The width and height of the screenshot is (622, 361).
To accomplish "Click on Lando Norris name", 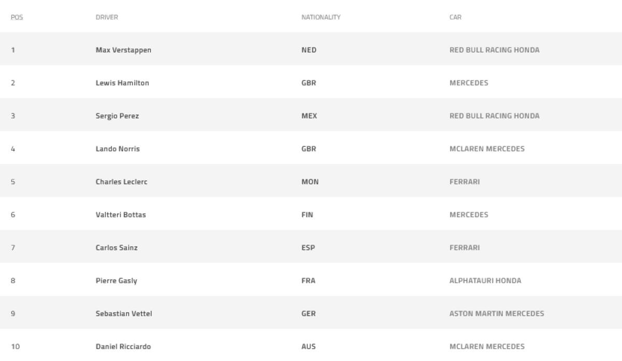I will click(118, 149).
